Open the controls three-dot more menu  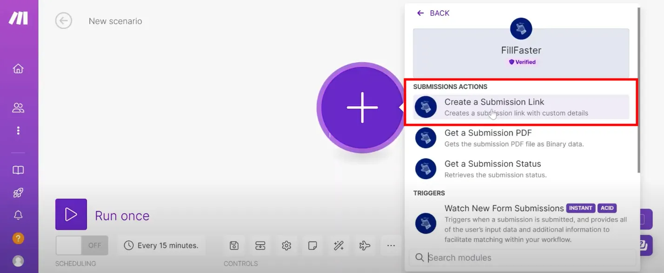coord(391,246)
